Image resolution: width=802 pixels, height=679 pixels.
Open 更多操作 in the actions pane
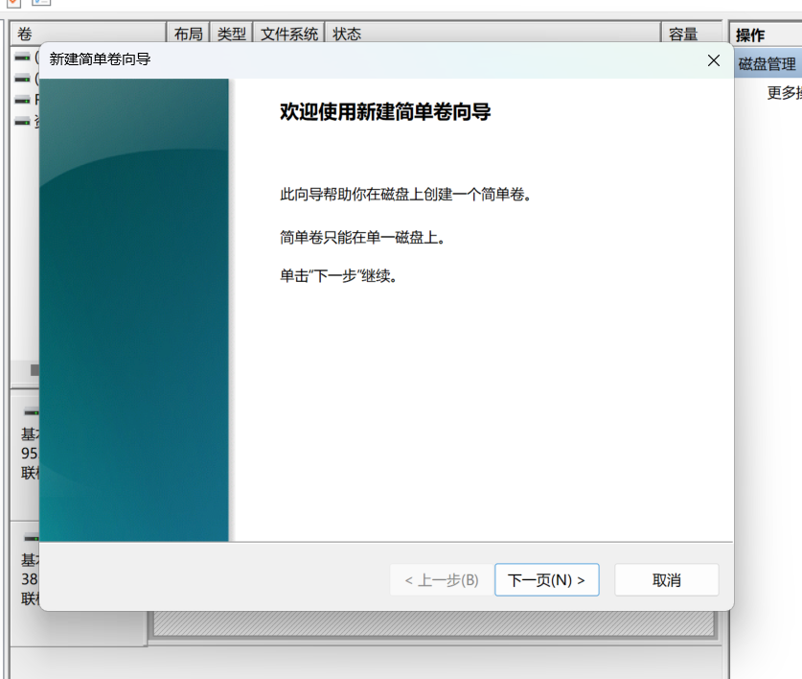click(x=783, y=93)
